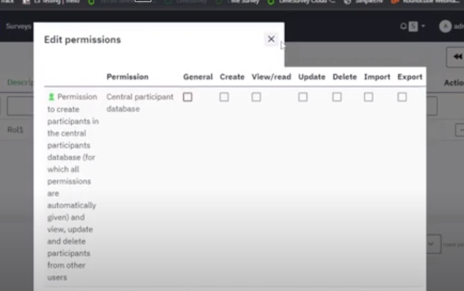This screenshot has width=464, height=291.
Task: Open notifications bell in the top bar
Action: pos(403,26)
